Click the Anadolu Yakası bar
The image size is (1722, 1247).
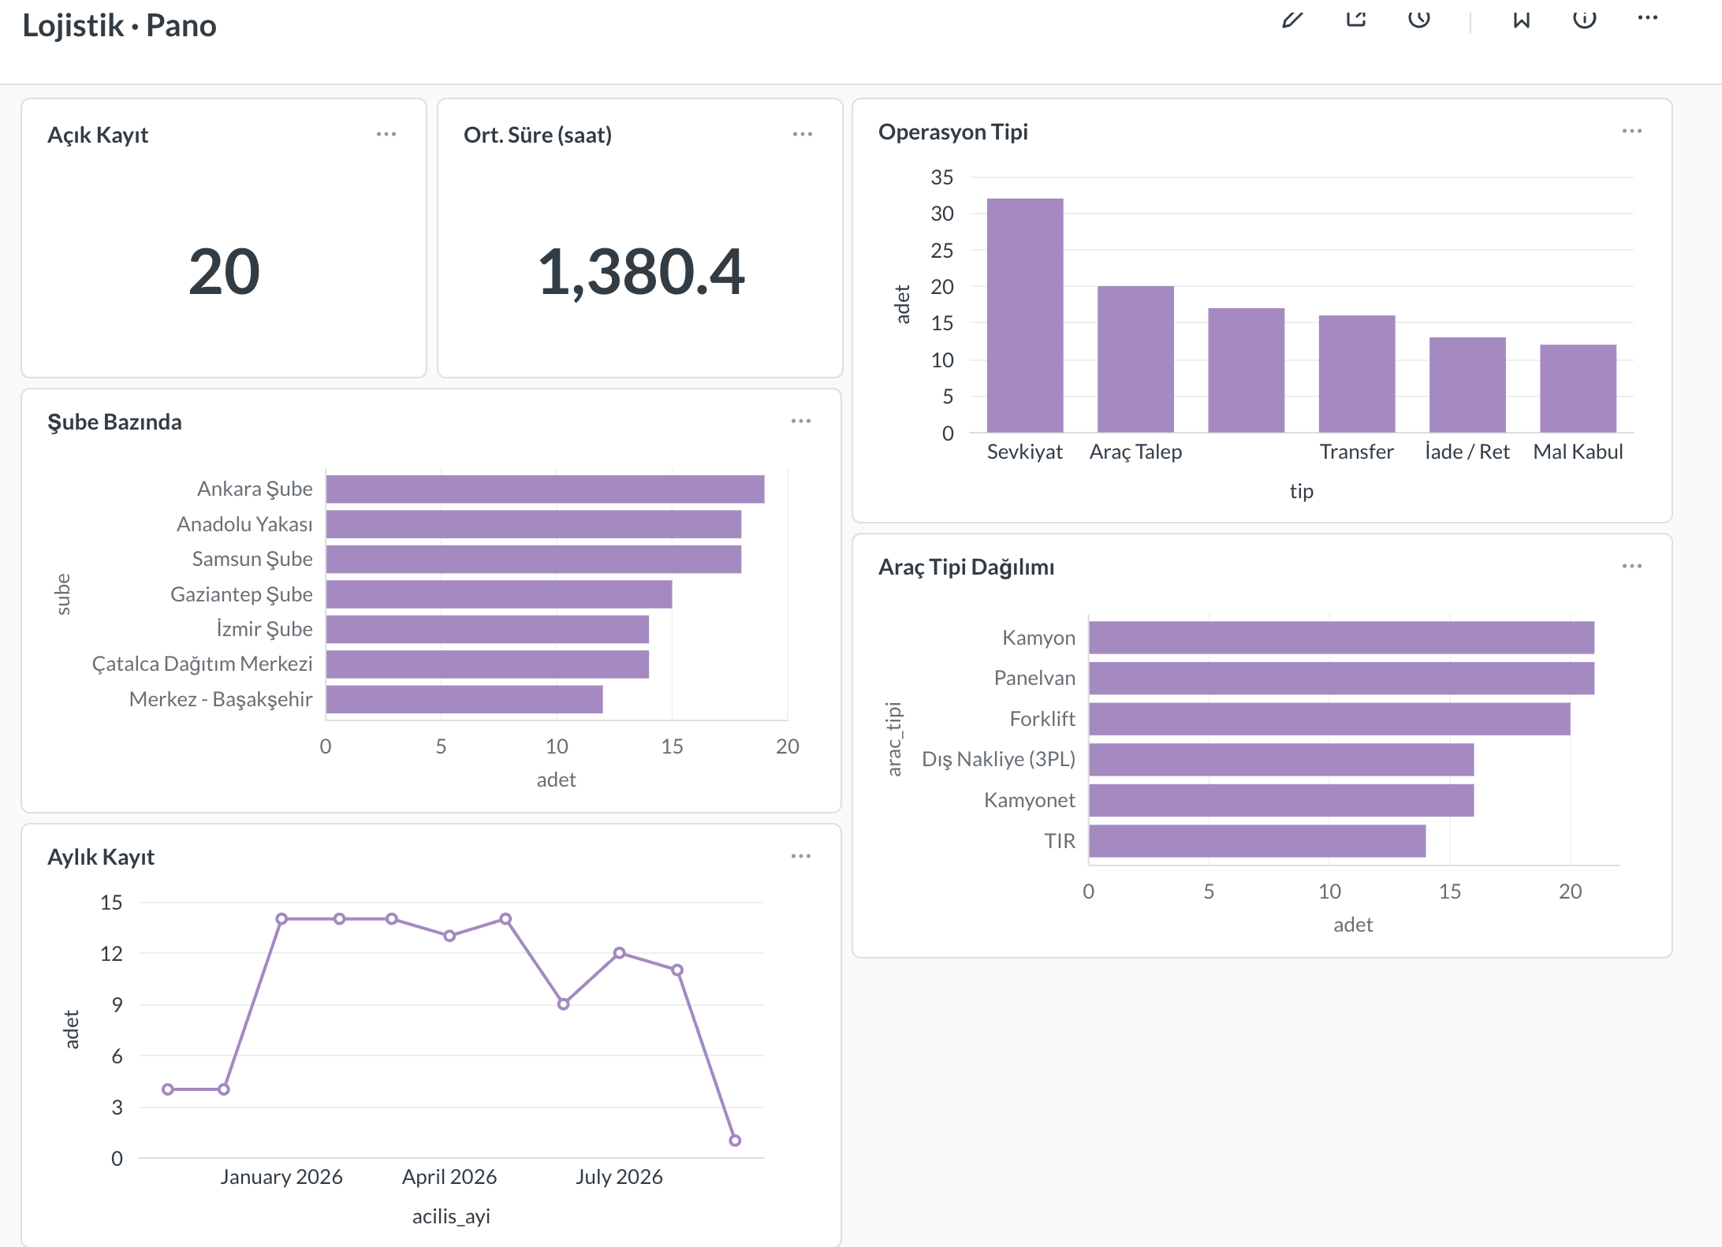(x=534, y=524)
